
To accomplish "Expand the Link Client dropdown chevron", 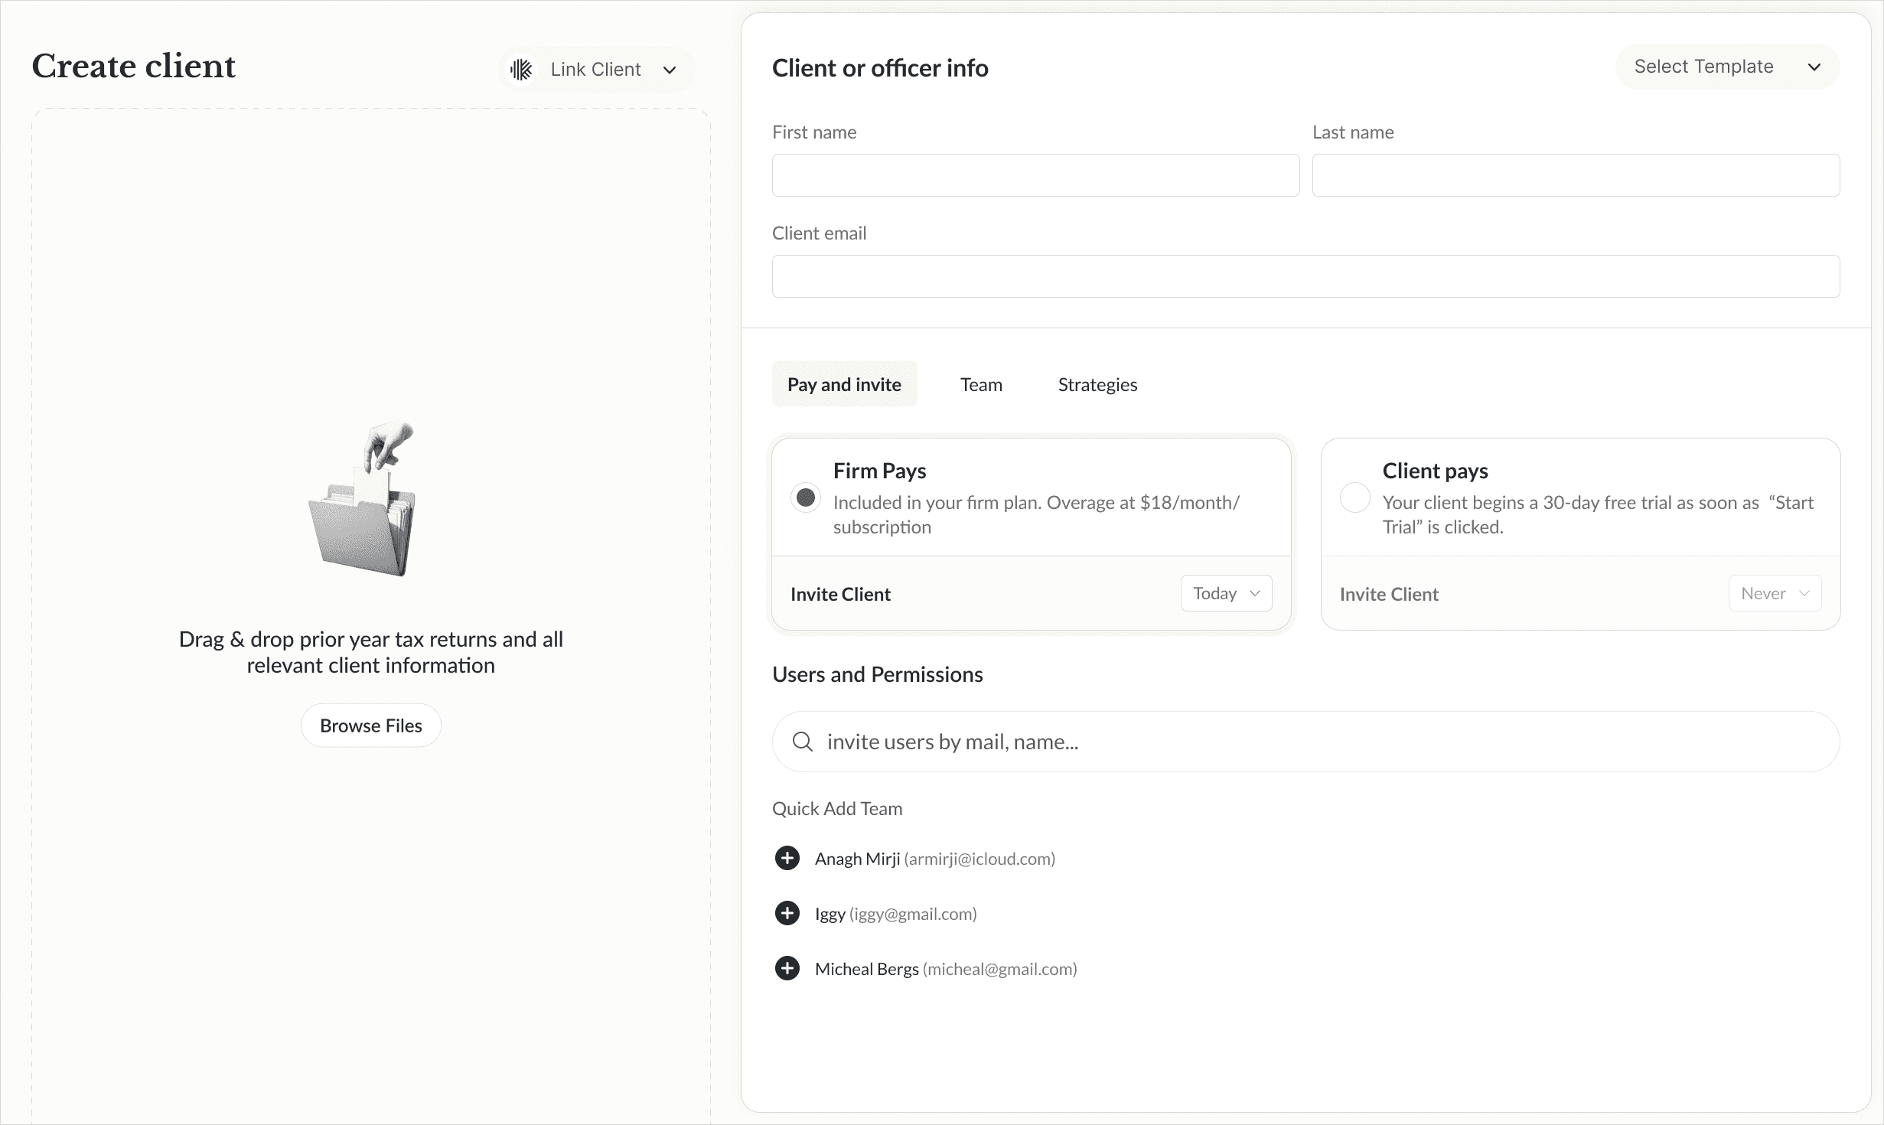I will coord(670,70).
